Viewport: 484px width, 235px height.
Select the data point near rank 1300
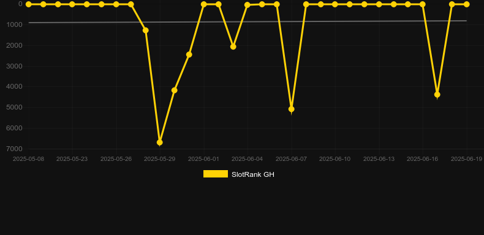point(145,30)
